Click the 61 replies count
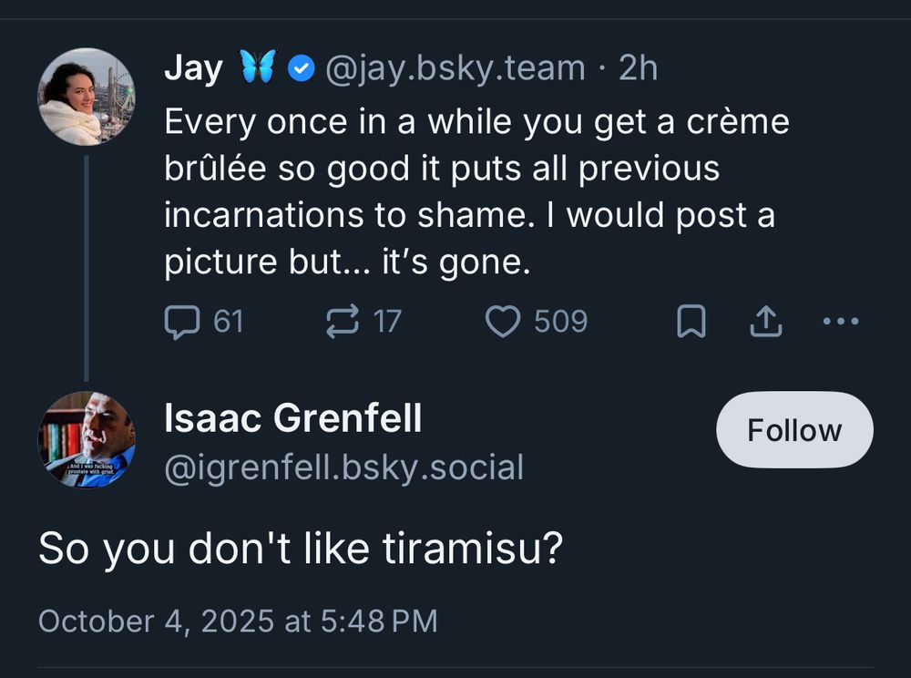The height and width of the screenshot is (678, 911). tap(227, 321)
